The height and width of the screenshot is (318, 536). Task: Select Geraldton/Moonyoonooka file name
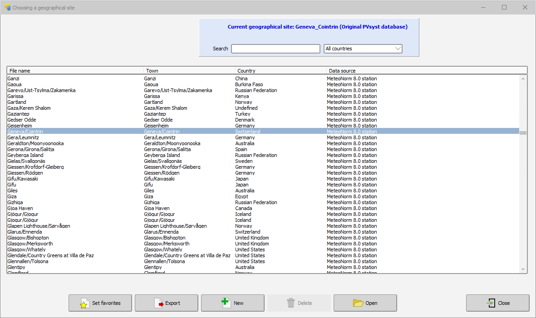[35, 143]
